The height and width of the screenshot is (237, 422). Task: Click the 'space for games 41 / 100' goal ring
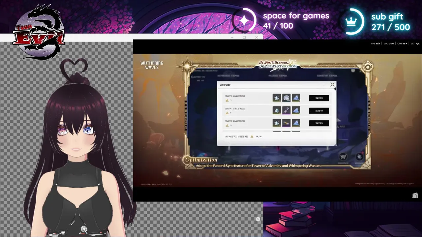coord(244,21)
